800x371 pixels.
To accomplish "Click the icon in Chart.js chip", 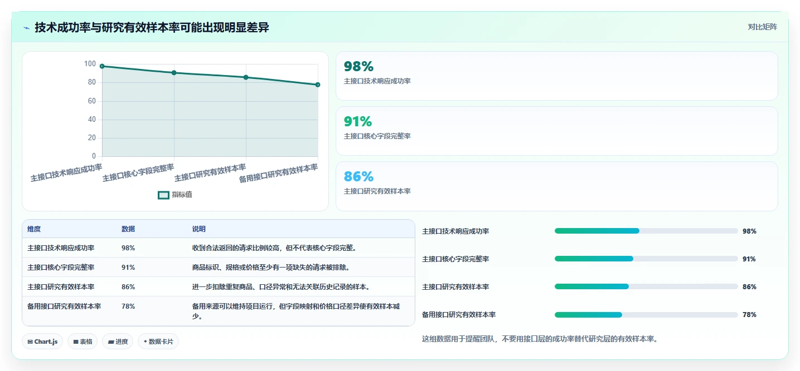I will click(x=30, y=342).
